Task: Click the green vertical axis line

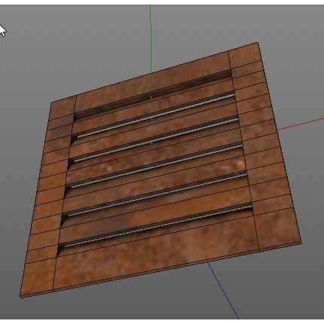Action: 151,39
